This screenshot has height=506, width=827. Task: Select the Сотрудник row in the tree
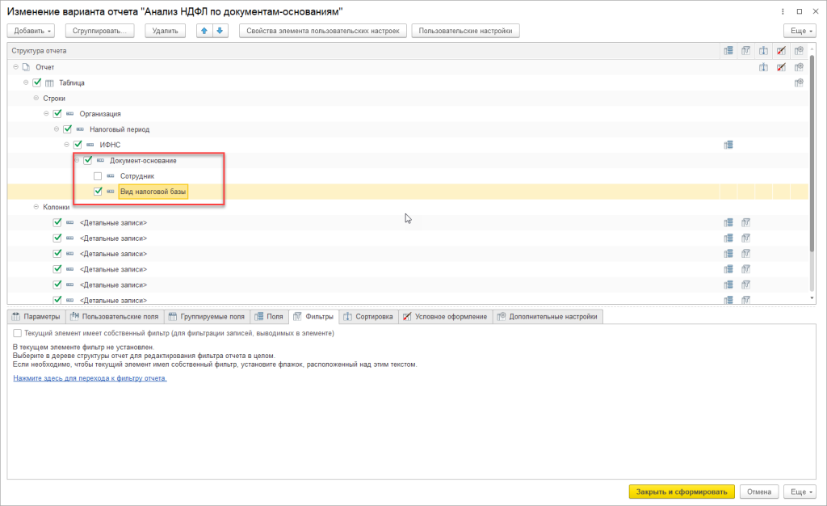pos(407,175)
